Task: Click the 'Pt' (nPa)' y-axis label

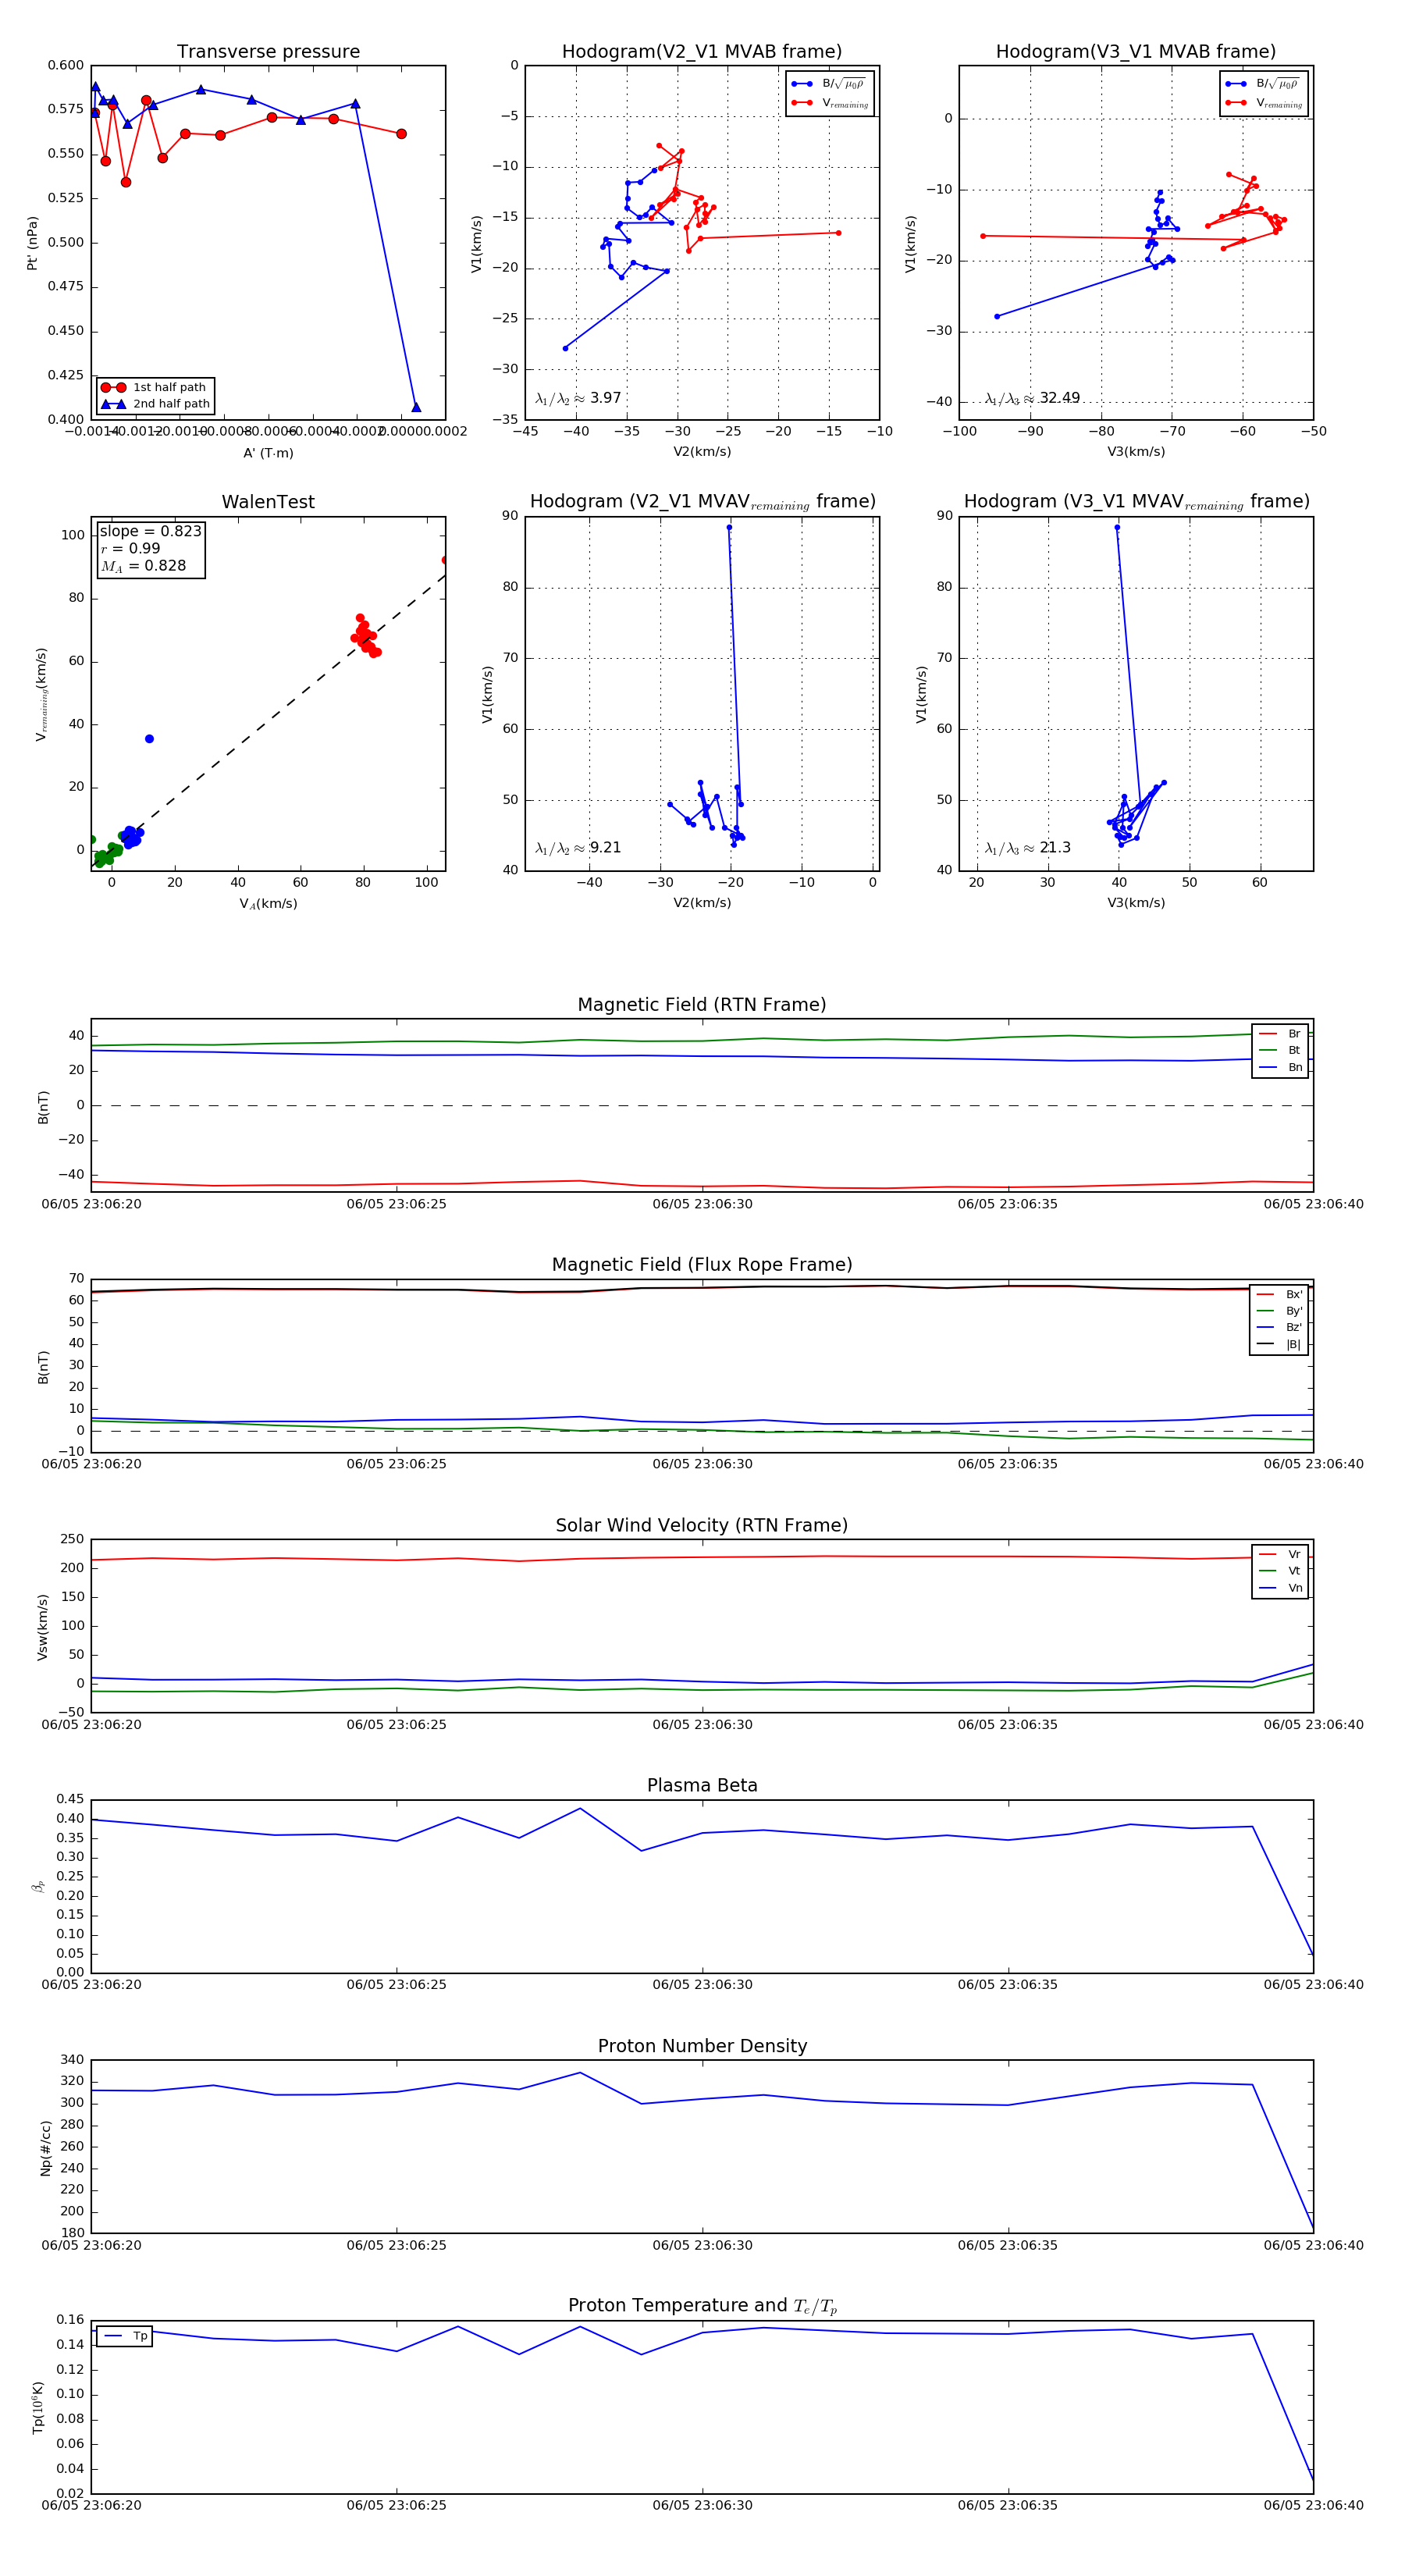Action: click(x=32, y=243)
